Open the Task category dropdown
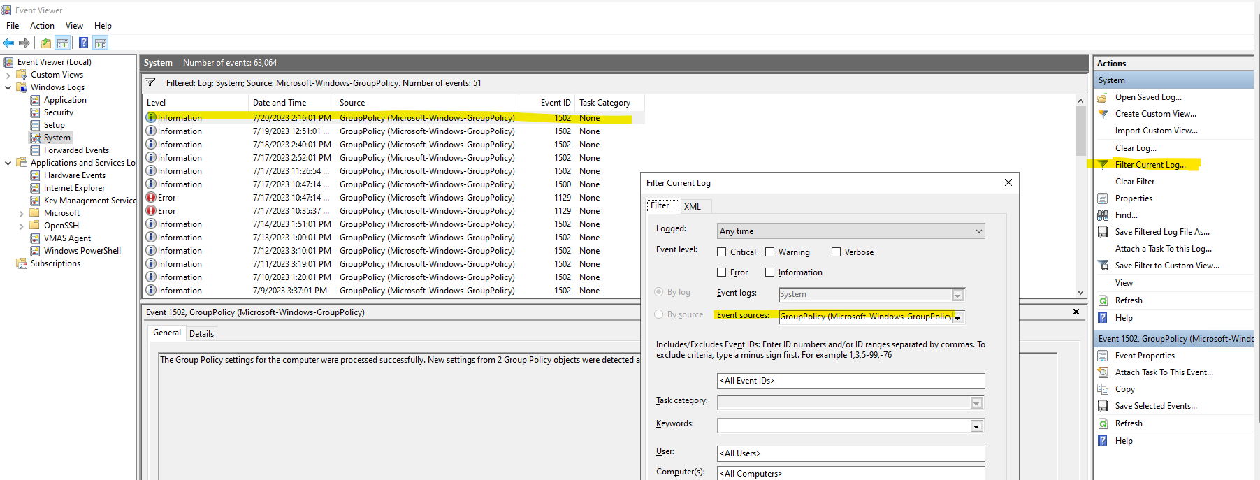Viewport: 1260px width, 480px height. click(x=977, y=403)
